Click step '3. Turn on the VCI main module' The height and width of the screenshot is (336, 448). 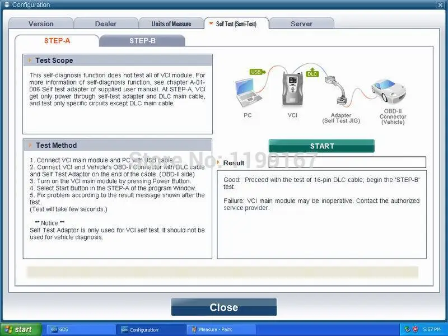[110, 181]
